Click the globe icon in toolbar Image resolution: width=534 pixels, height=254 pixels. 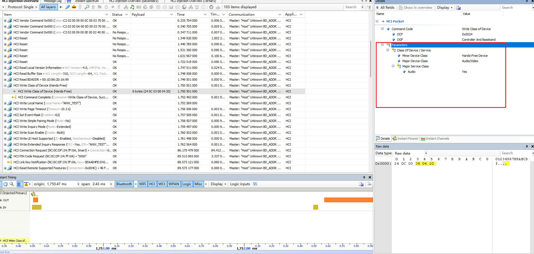(x=184, y=7)
